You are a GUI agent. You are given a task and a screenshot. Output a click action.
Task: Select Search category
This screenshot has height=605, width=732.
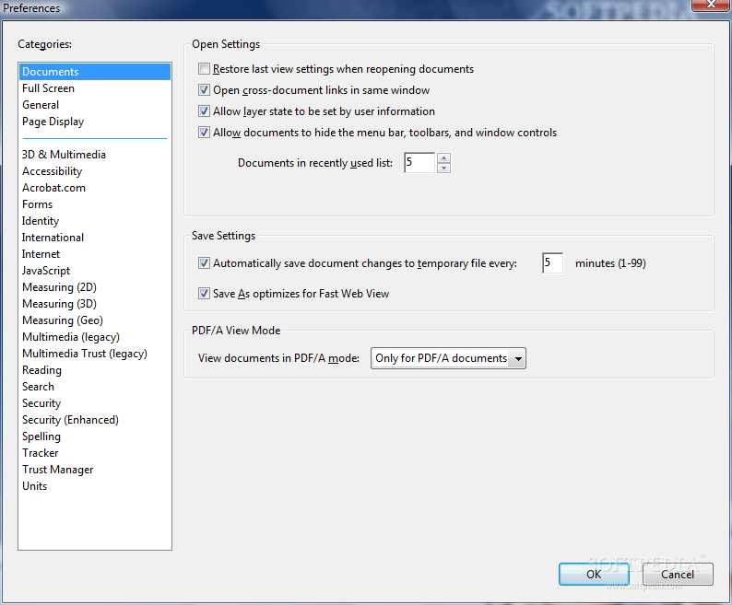(95, 386)
